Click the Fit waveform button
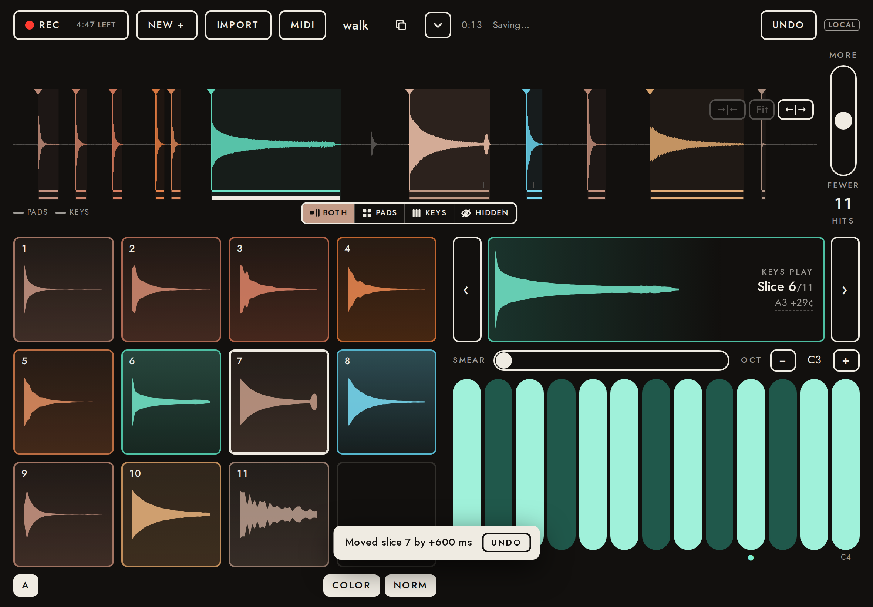This screenshot has height=607, width=873. (x=761, y=110)
